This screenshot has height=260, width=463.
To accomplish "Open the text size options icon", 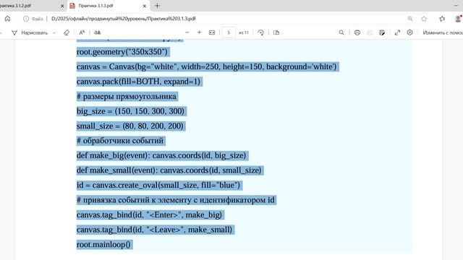I will (82, 32).
